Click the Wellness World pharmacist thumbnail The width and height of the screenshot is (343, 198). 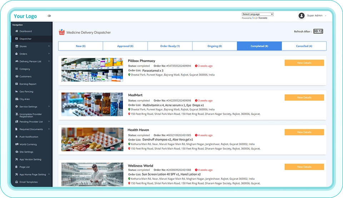point(92,174)
